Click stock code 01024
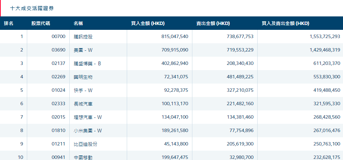The image size is (343, 160). click(59, 90)
